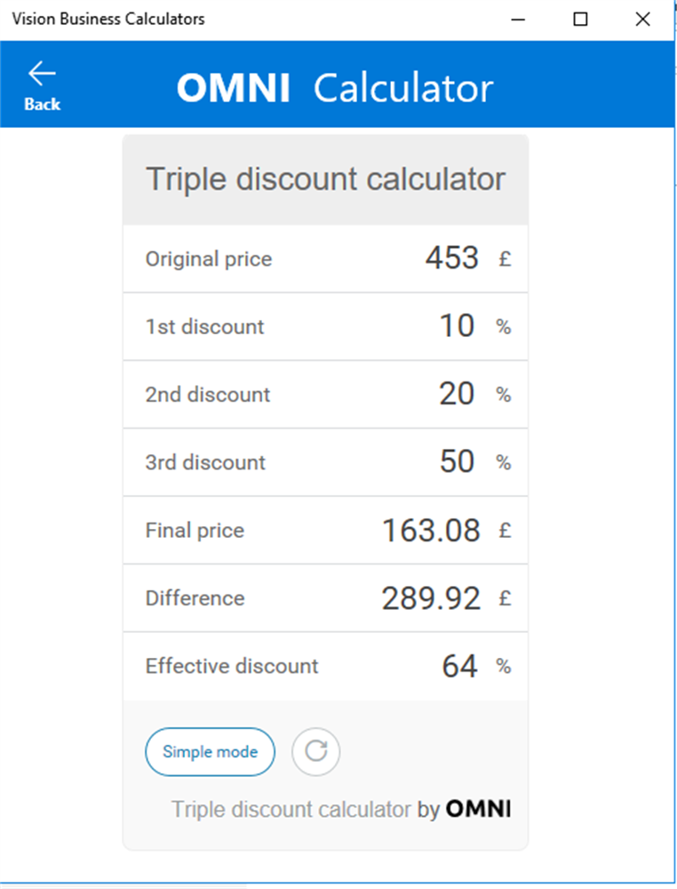The image size is (677, 889).
Task: Click the Final price 163.08 field
Action: (x=431, y=531)
